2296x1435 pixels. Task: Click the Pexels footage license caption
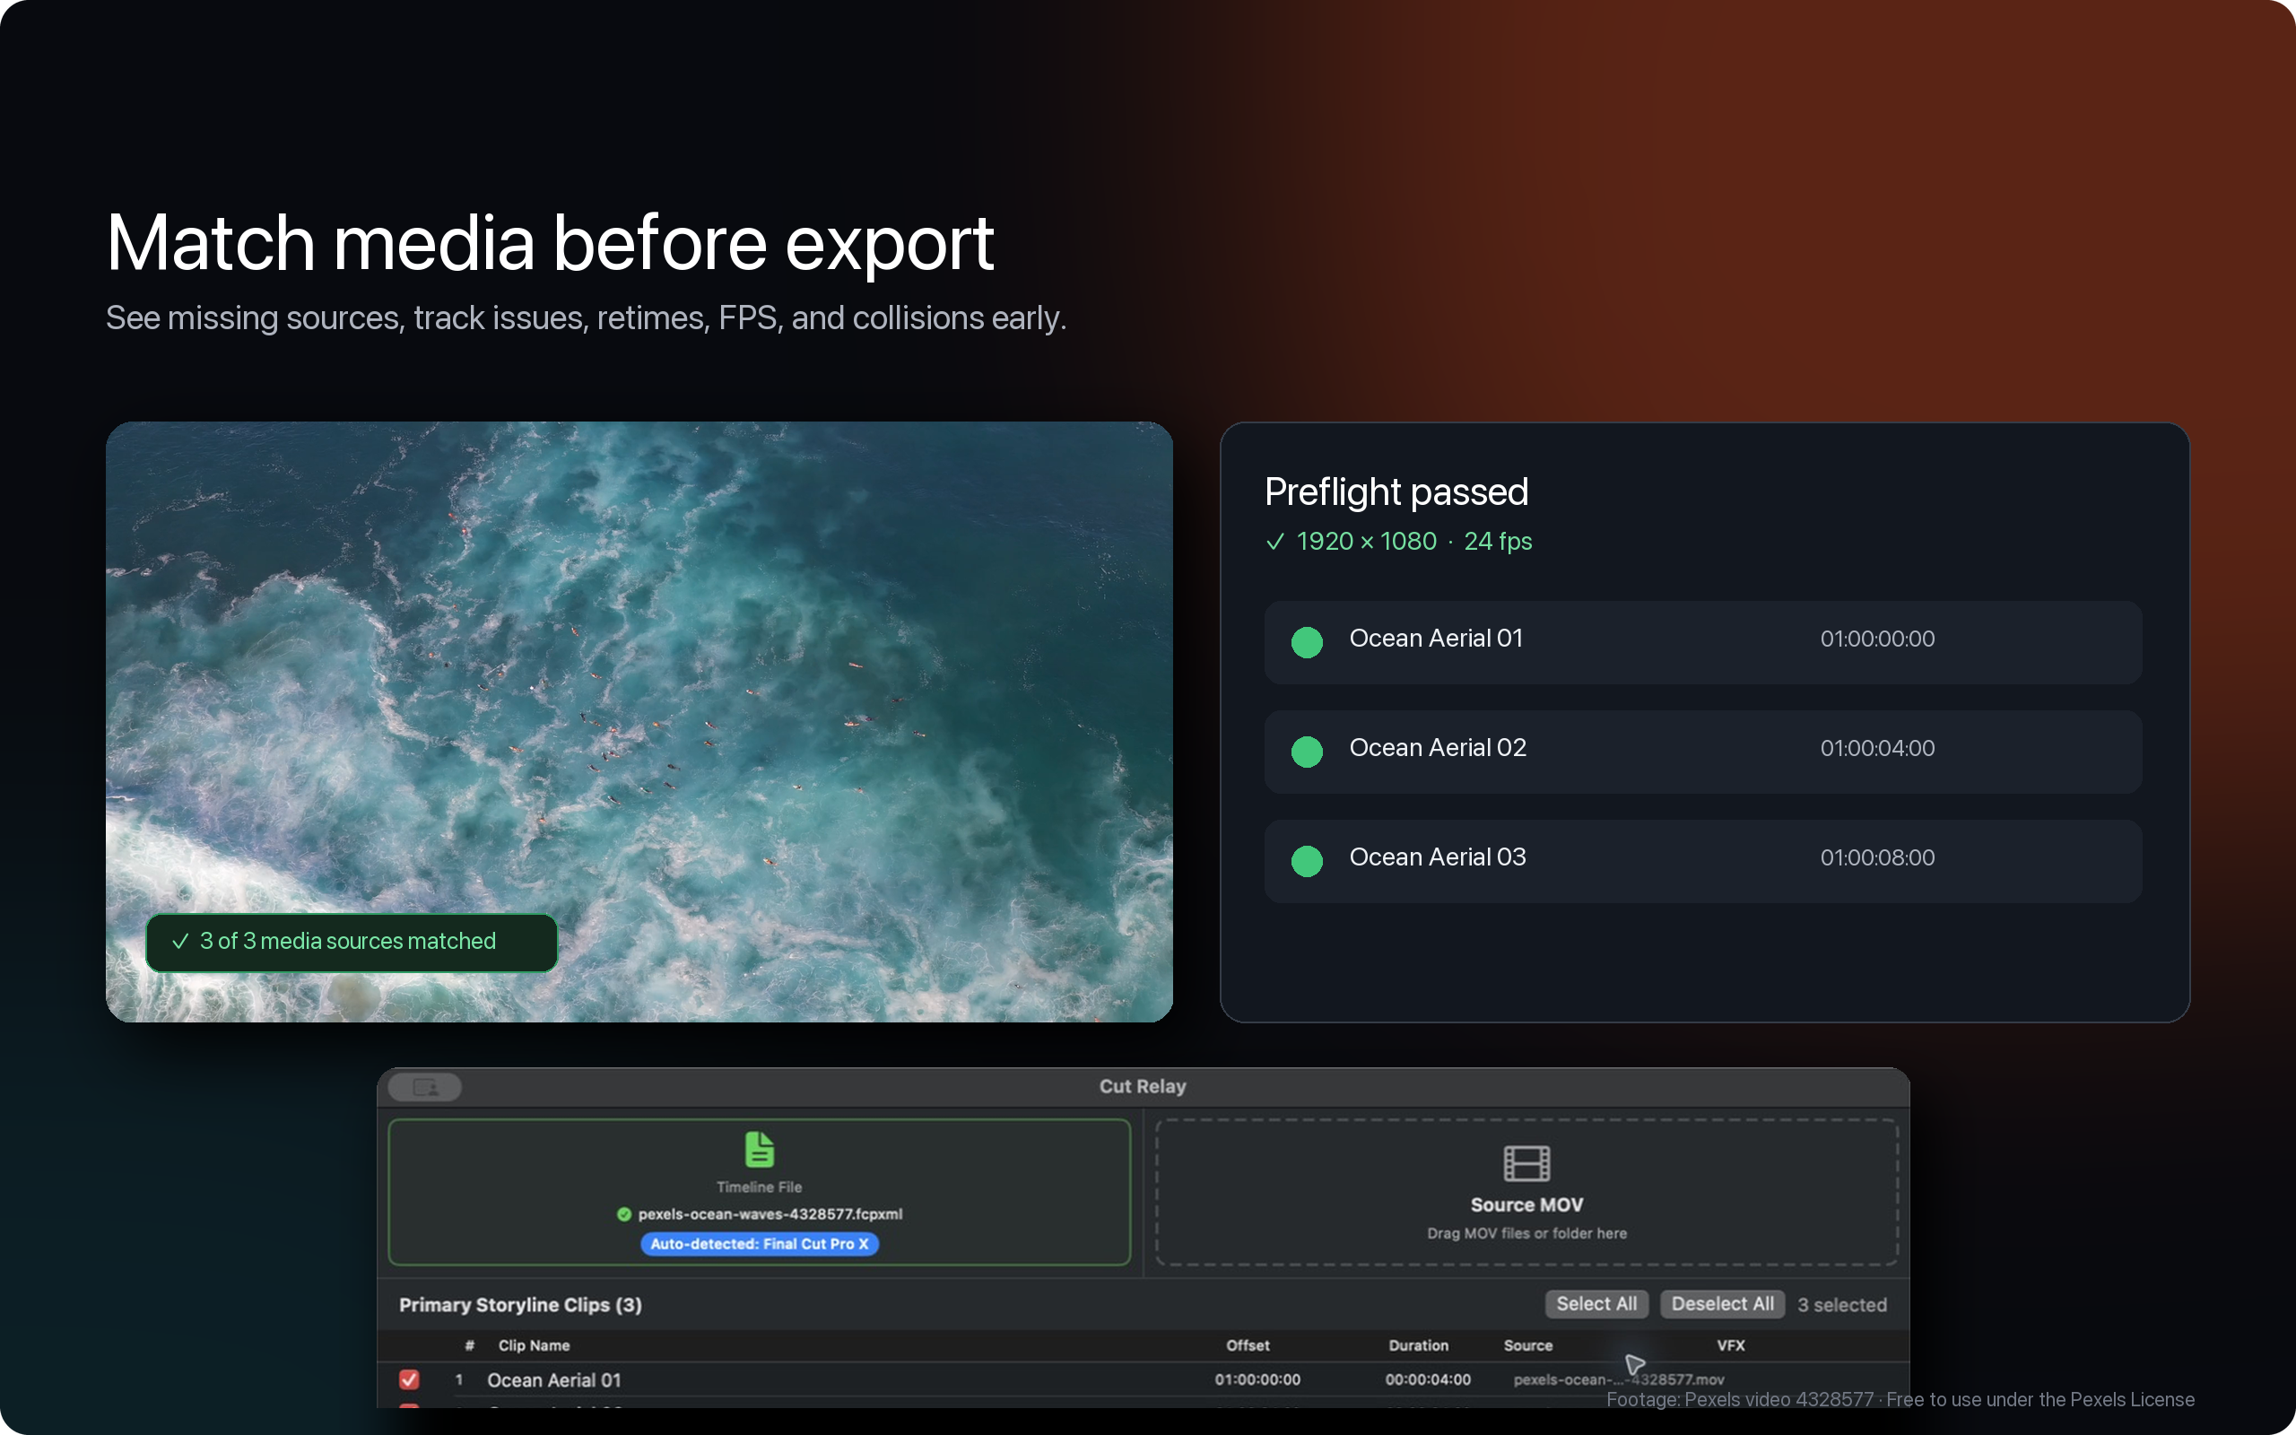click(1900, 1400)
